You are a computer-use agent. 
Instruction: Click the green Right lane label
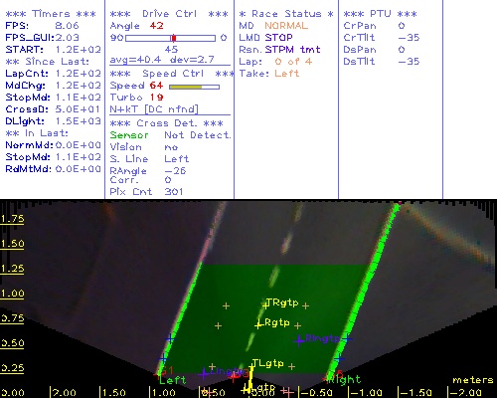coord(345,379)
